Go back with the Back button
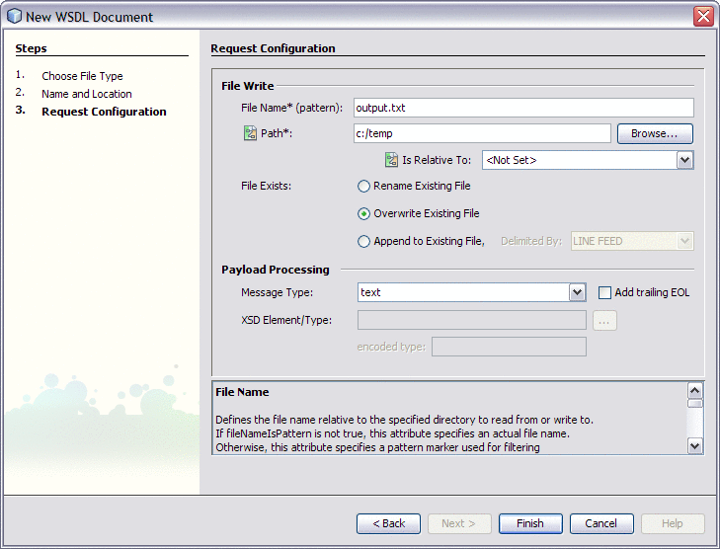 (388, 523)
